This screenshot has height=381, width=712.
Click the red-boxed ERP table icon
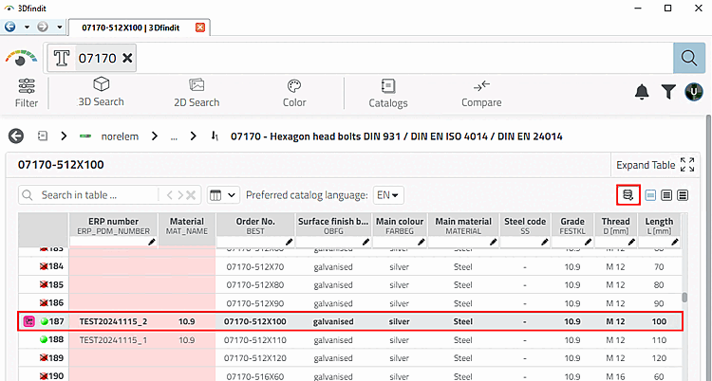point(628,195)
